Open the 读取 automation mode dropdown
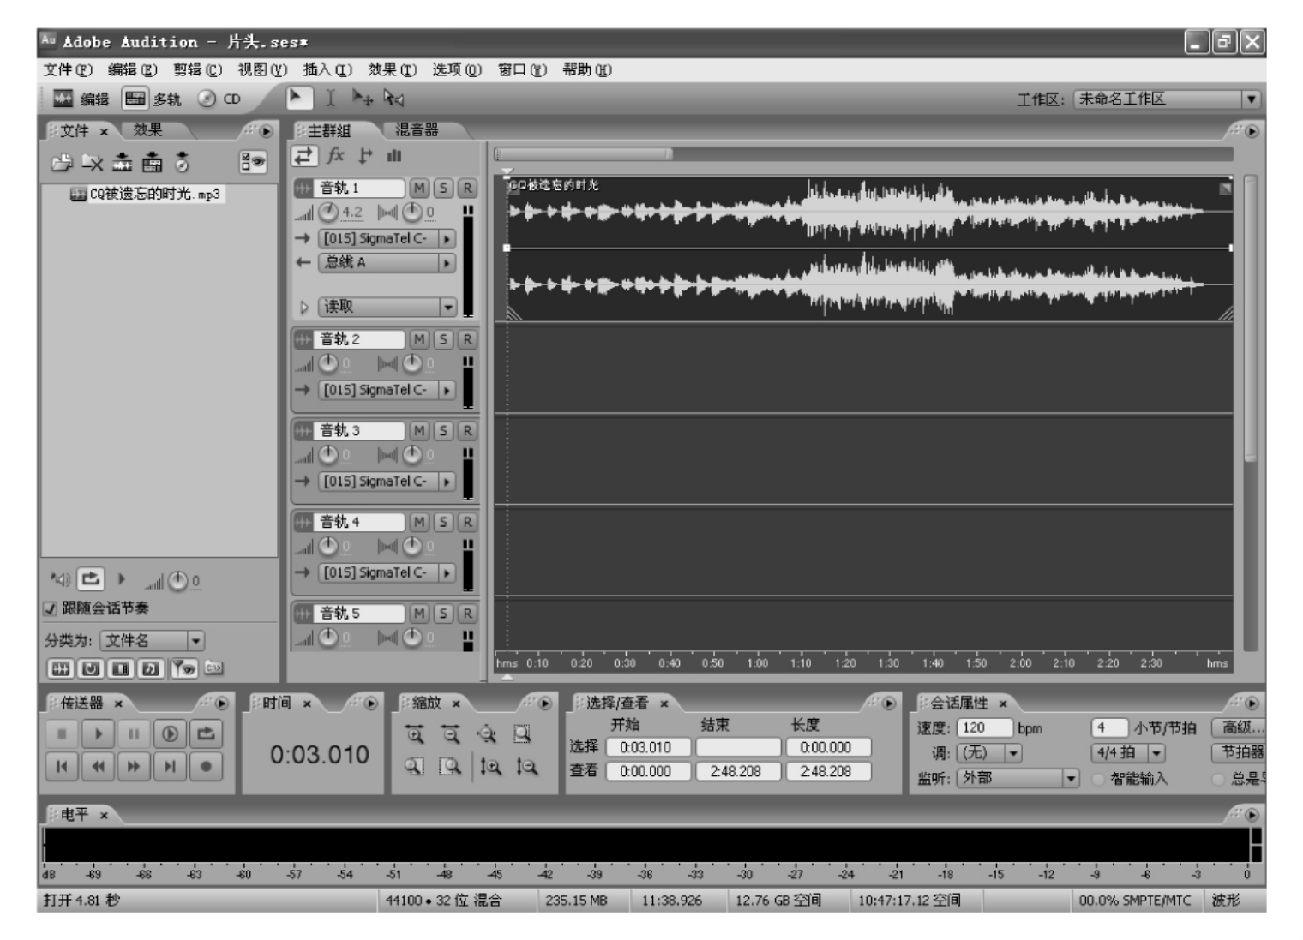The height and width of the screenshot is (940, 1303). [x=387, y=307]
